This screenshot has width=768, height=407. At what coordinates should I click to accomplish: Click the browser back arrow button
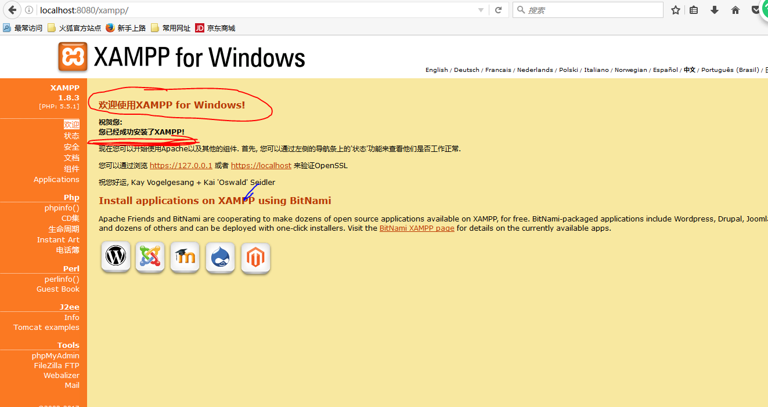click(x=12, y=10)
